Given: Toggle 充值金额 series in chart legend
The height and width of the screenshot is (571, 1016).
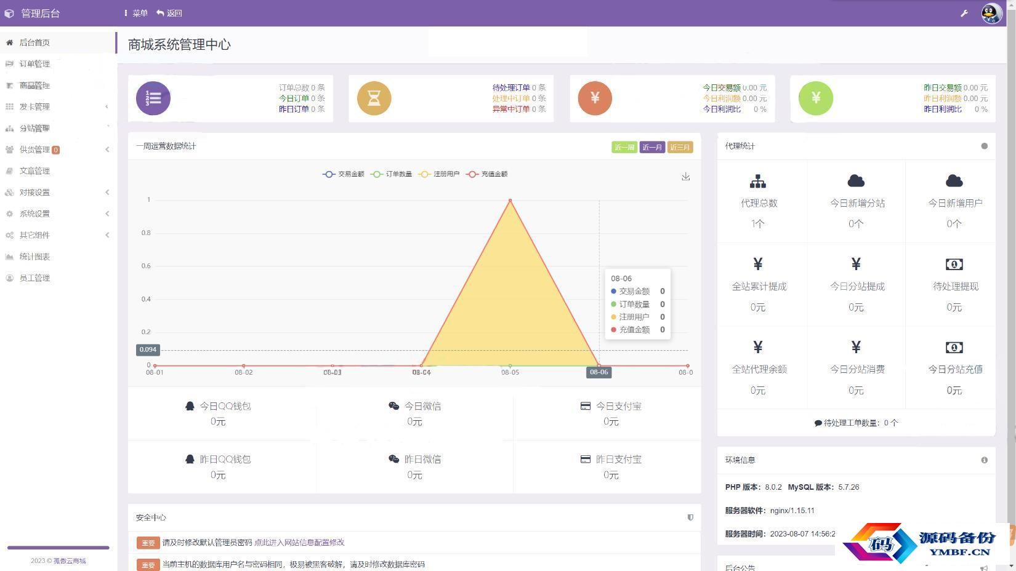Looking at the screenshot, I should click(x=487, y=174).
